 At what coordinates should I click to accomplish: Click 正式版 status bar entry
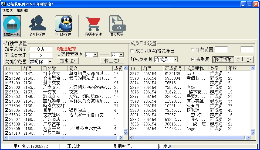tap(74, 146)
